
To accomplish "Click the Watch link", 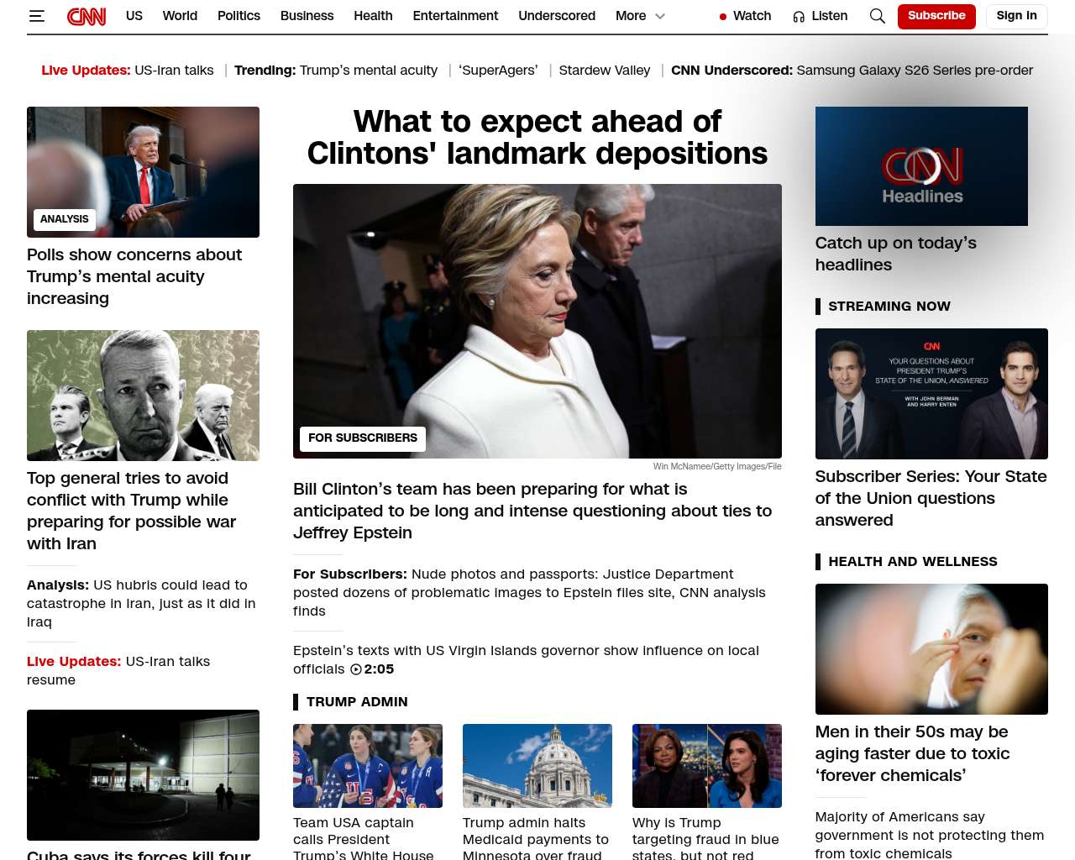I will [x=752, y=16].
